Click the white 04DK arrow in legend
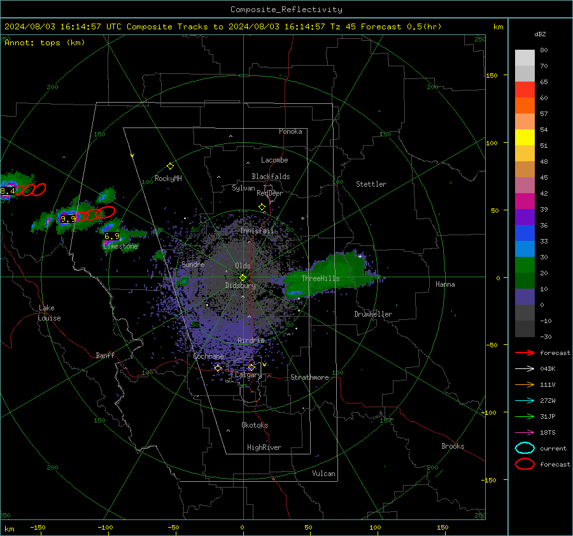Screen dimensions: 573x536 pyautogui.click(x=525, y=369)
